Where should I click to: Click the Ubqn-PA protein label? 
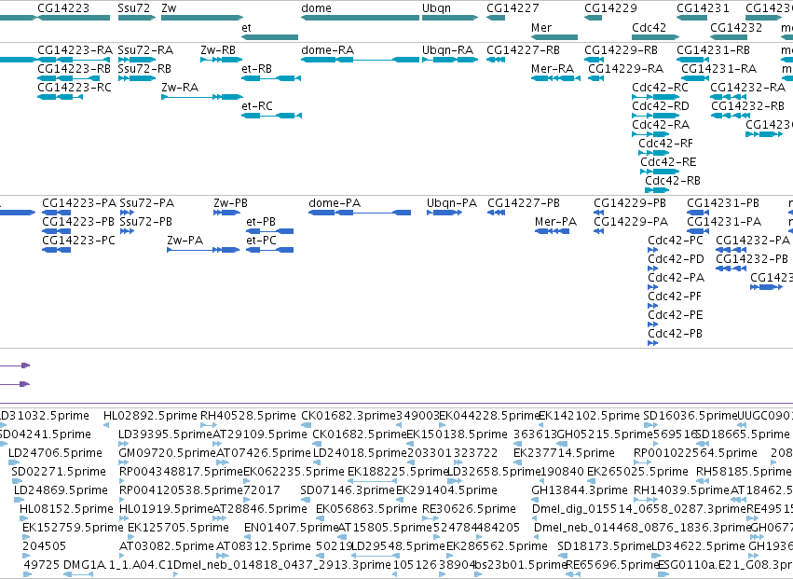click(452, 203)
